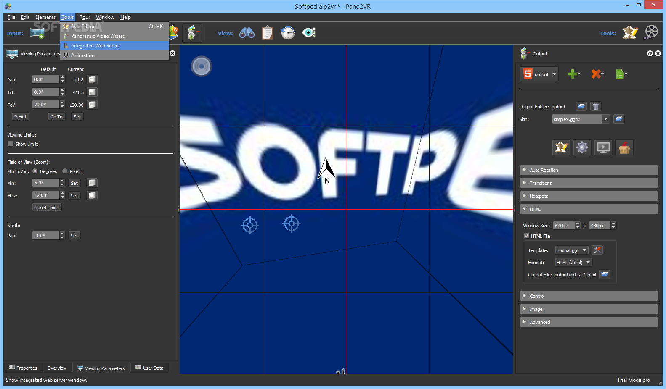Screen dimensions: 666x389
Task: Switch to the Properties tab
Action: [x=23, y=368]
